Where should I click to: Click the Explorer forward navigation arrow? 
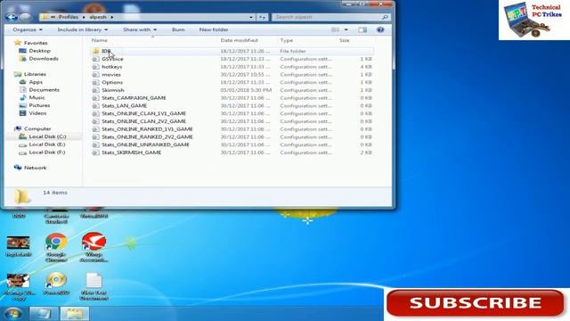point(25,17)
